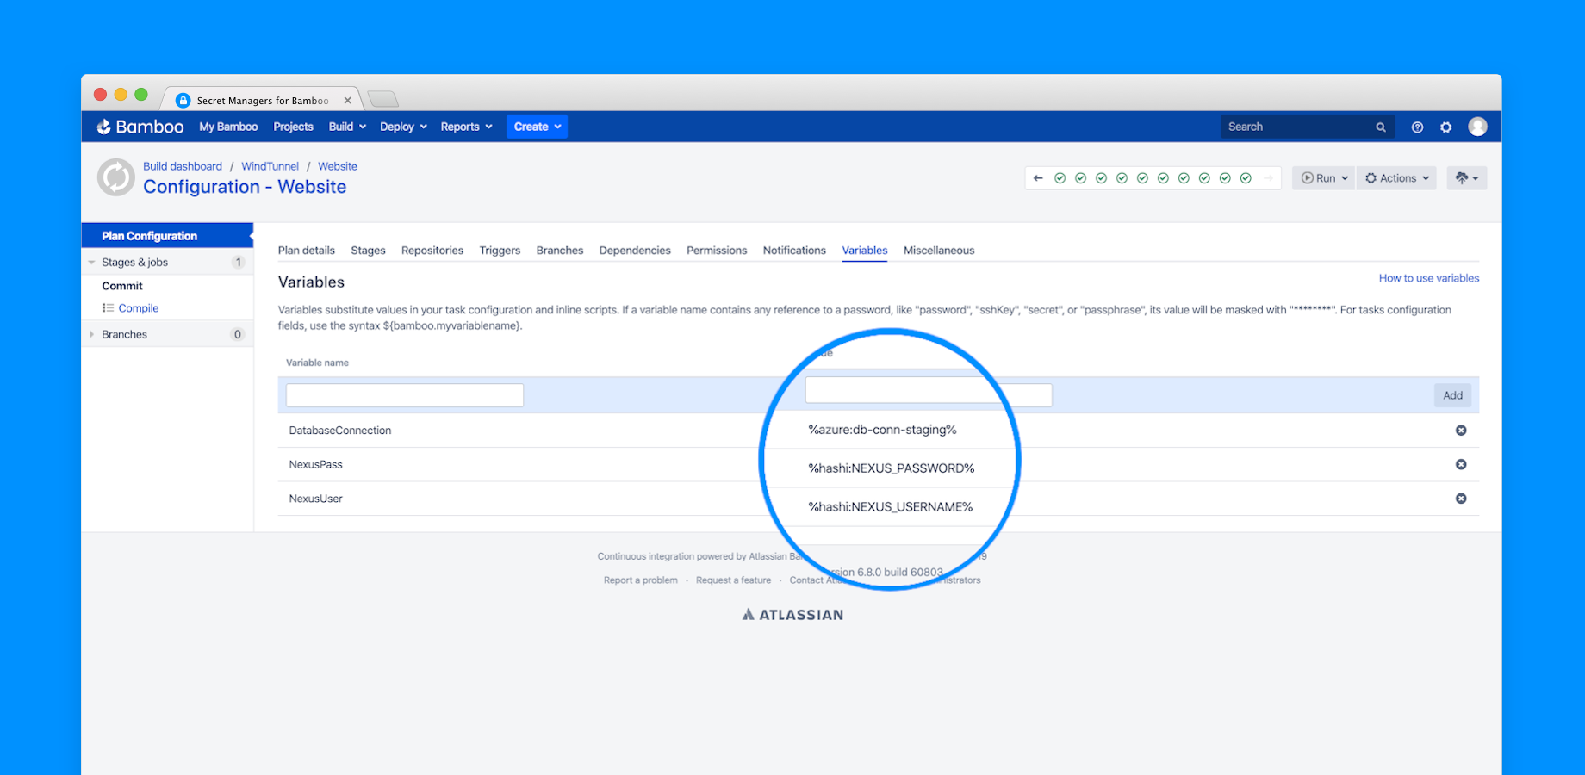Image resolution: width=1585 pixels, height=775 pixels.
Task: Edit the %hashi:NEXUS_PASSWORD% value
Action: tap(892, 468)
